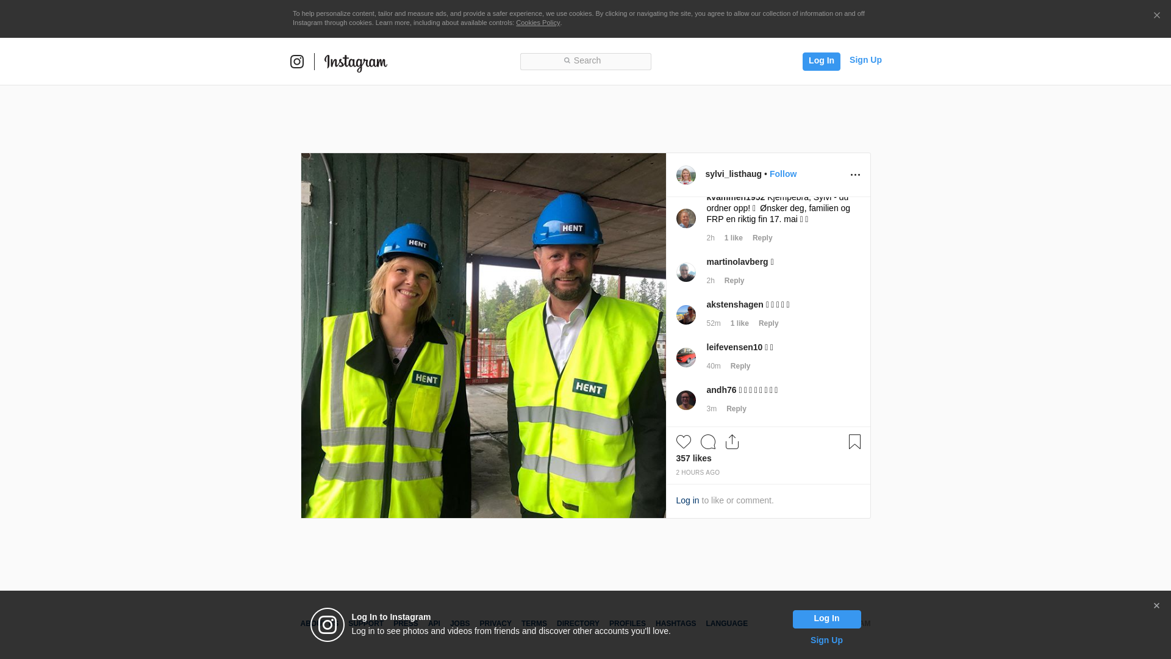The height and width of the screenshot is (659, 1171).
Task: Click kvammen1952's avatar picture
Action: (x=686, y=218)
